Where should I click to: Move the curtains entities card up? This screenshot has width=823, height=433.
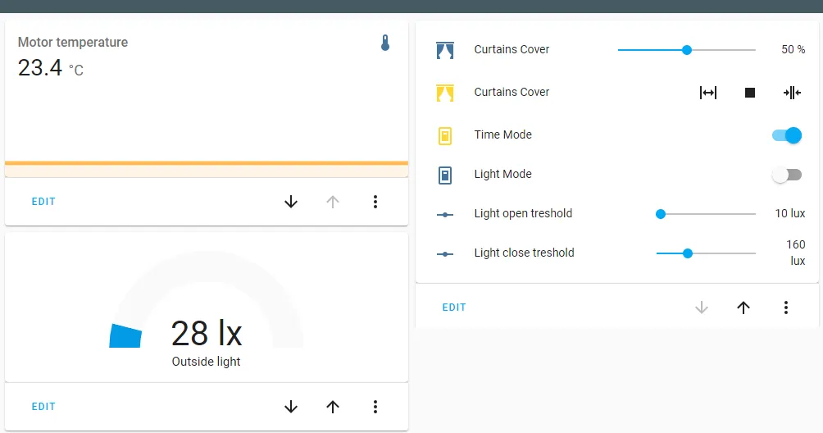click(x=743, y=308)
